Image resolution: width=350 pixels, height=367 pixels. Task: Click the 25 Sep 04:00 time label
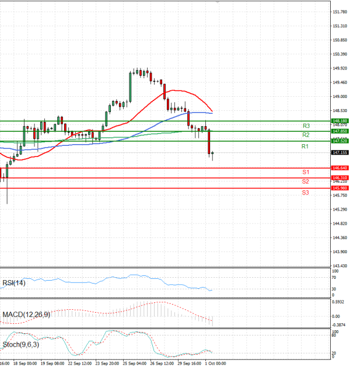point(135,363)
